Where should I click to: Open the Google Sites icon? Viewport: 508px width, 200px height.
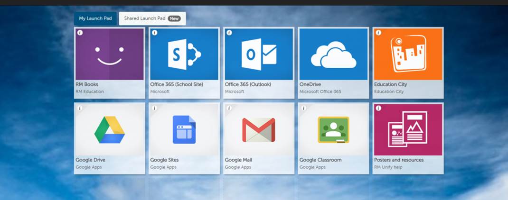pos(184,130)
